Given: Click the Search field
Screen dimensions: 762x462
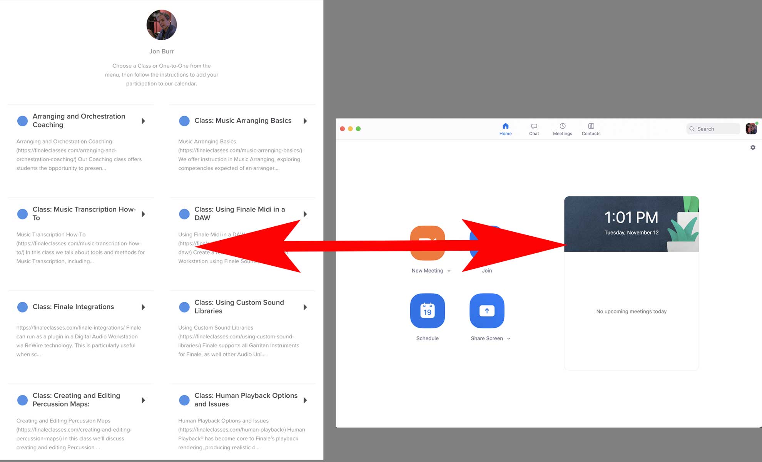Looking at the screenshot, I should point(713,129).
